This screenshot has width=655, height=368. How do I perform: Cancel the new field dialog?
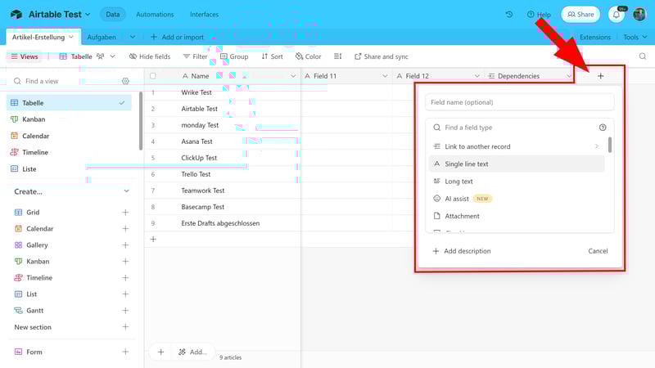point(598,251)
